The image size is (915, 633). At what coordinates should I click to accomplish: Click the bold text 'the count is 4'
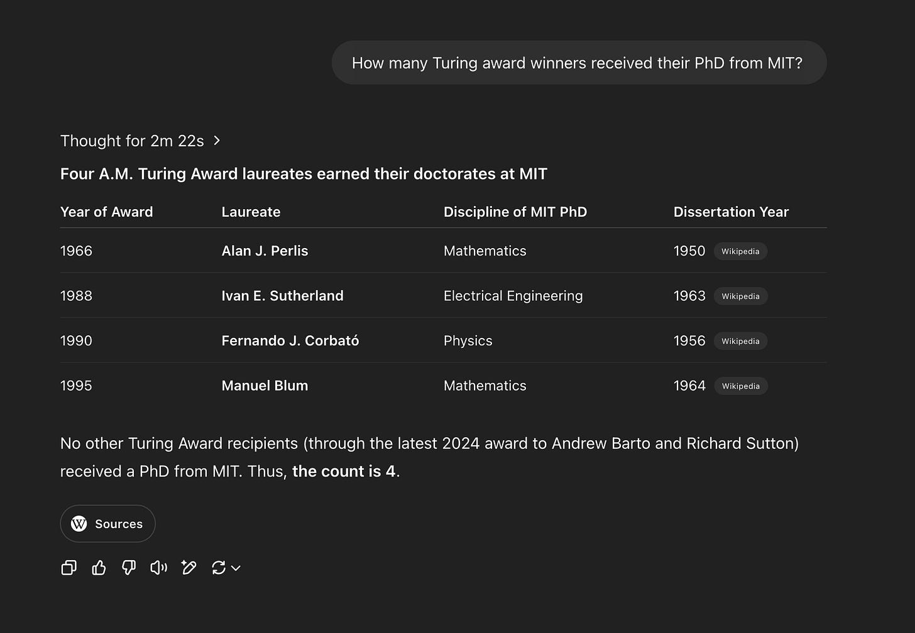[344, 472]
